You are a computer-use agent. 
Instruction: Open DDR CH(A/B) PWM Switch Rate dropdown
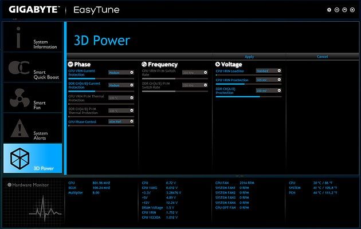click(x=195, y=85)
